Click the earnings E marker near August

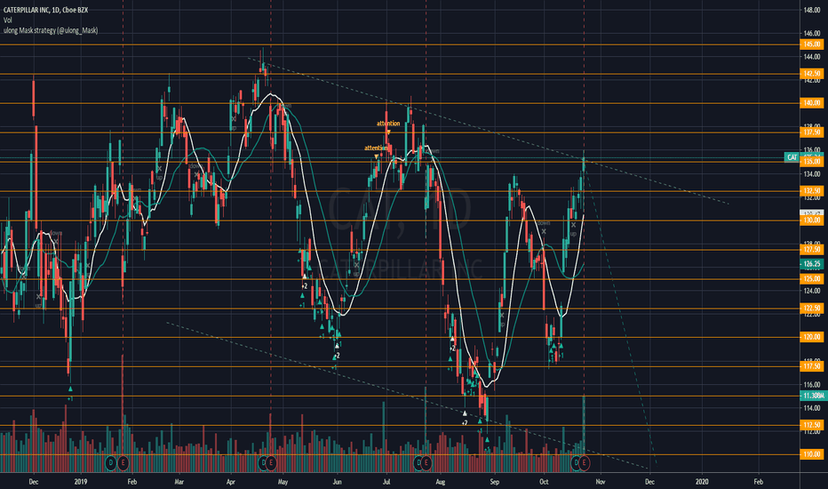tap(426, 463)
